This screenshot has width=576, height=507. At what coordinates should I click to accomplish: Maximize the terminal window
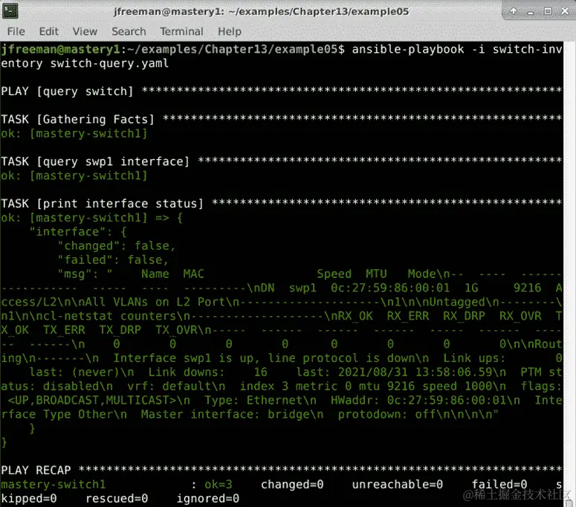pyautogui.click(x=548, y=11)
